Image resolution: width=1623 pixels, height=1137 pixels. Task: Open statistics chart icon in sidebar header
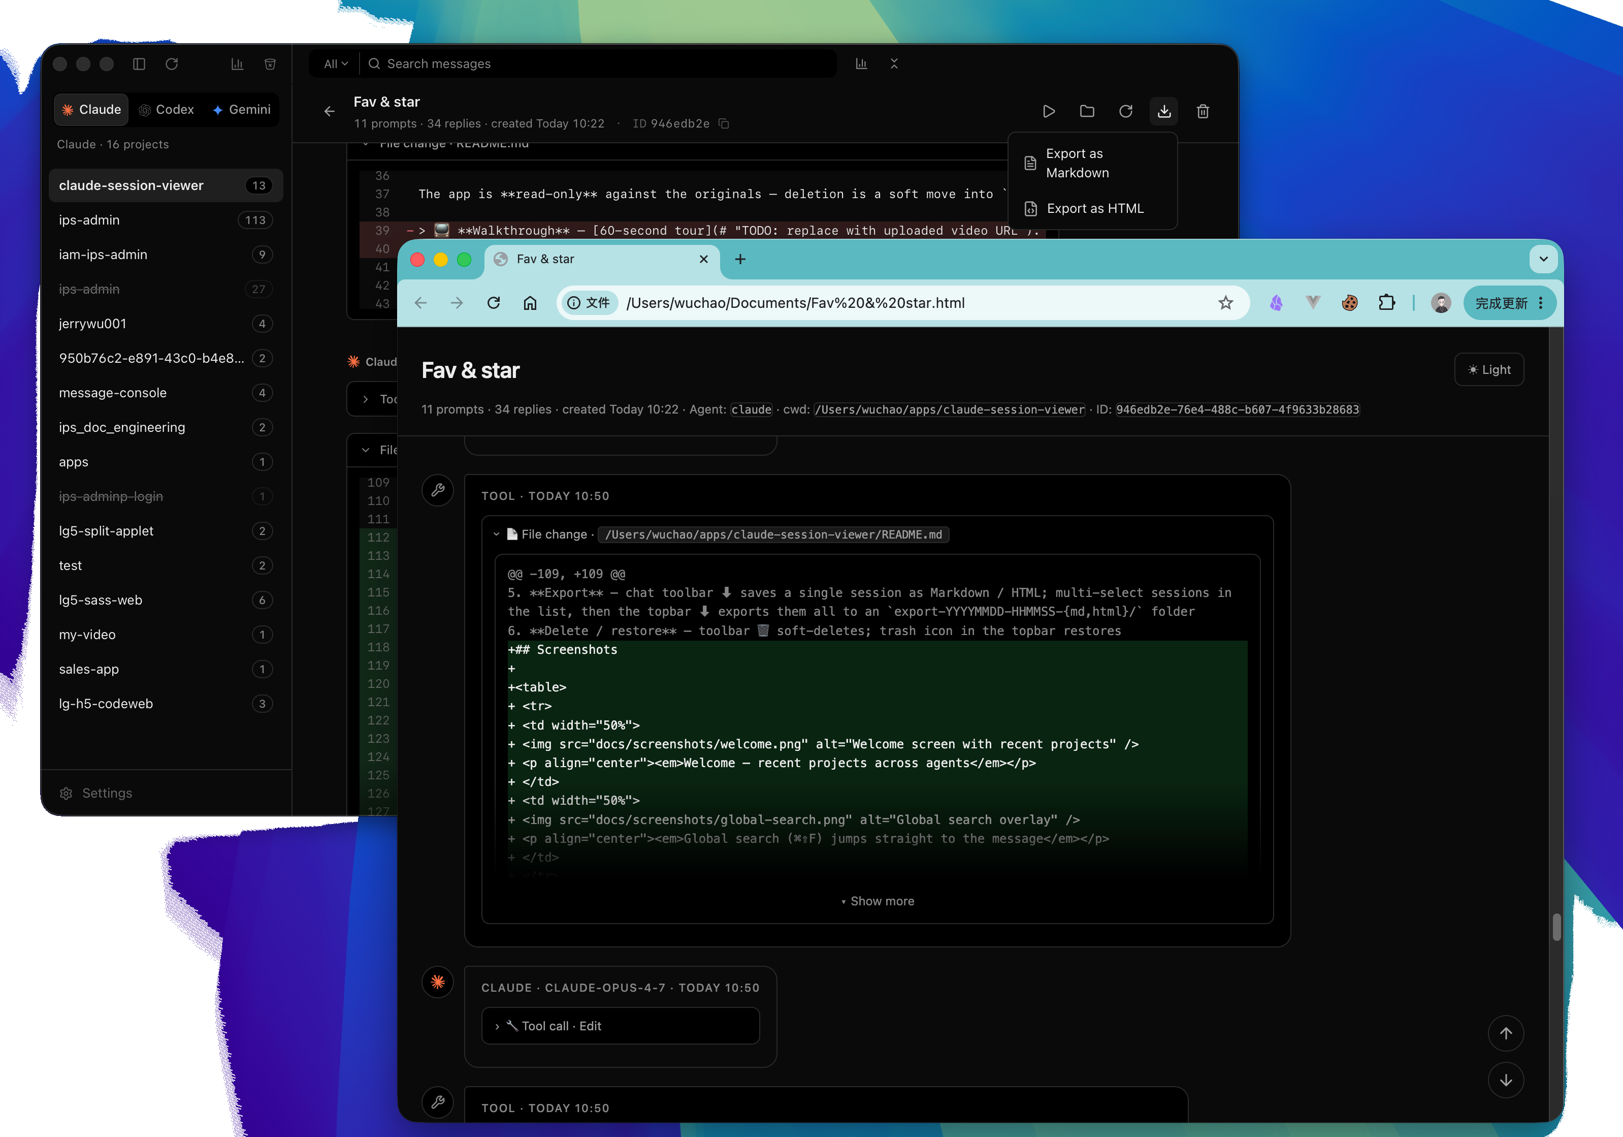click(238, 64)
